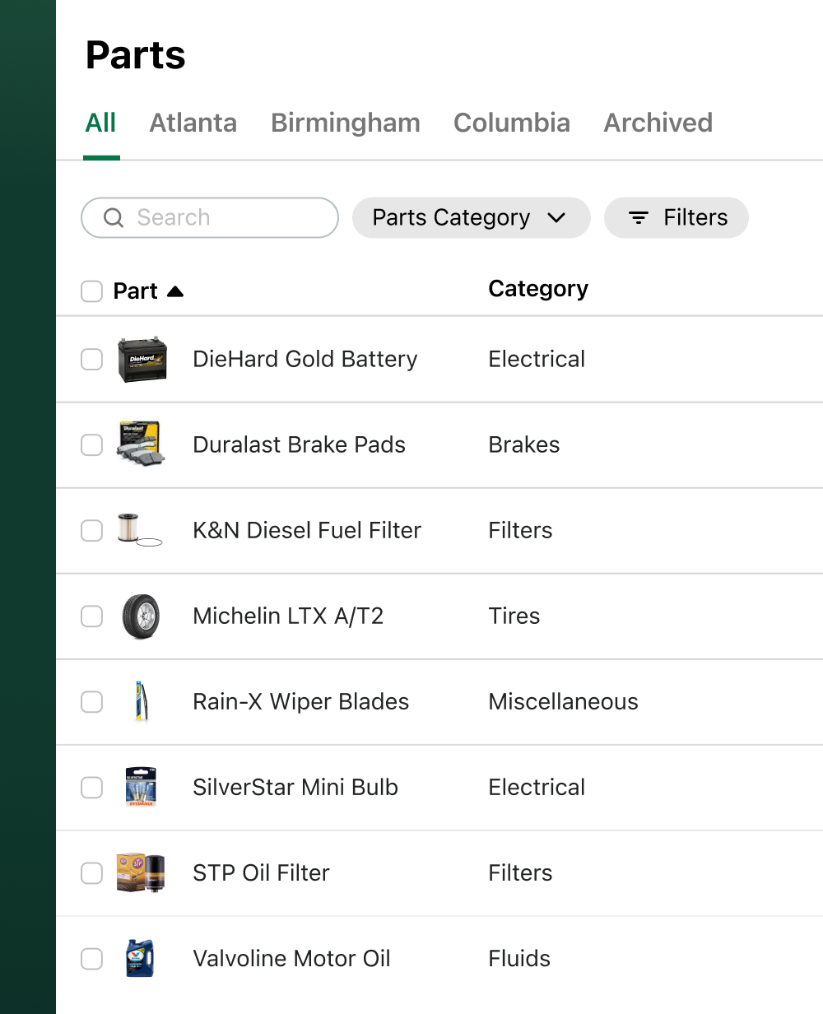Viewport: 823px width, 1014px height.
Task: Open the Valvoline Motor Oil part name
Action: pyautogui.click(x=292, y=958)
